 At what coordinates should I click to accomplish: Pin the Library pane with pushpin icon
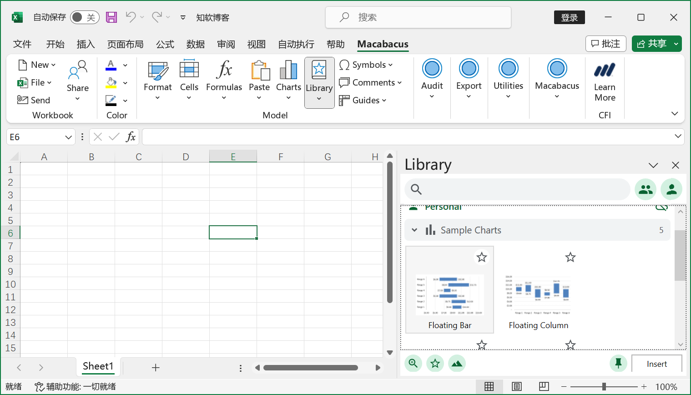618,363
